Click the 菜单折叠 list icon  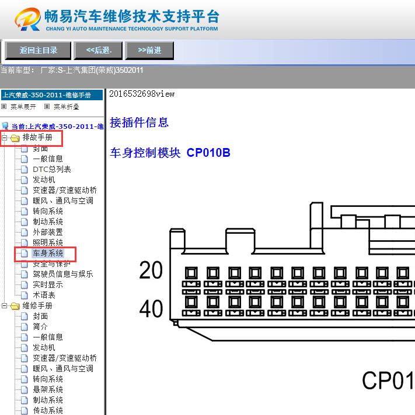click(47, 107)
